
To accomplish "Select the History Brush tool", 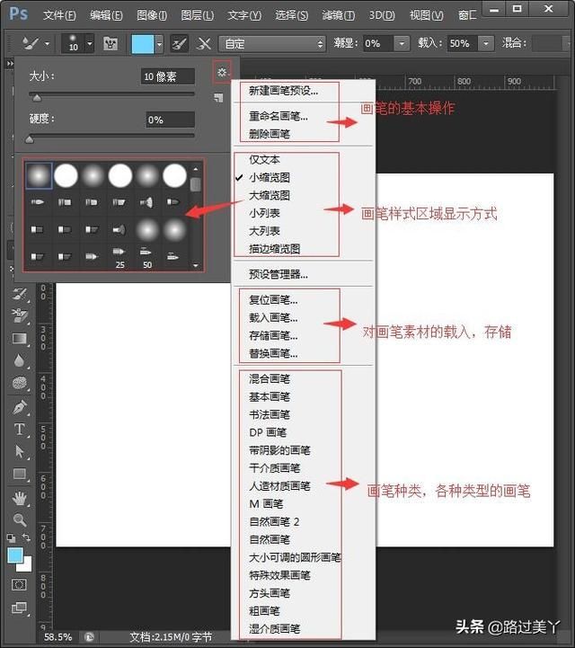I will coord(20,294).
